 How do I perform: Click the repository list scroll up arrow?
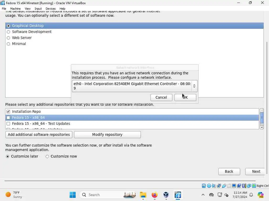(262, 110)
